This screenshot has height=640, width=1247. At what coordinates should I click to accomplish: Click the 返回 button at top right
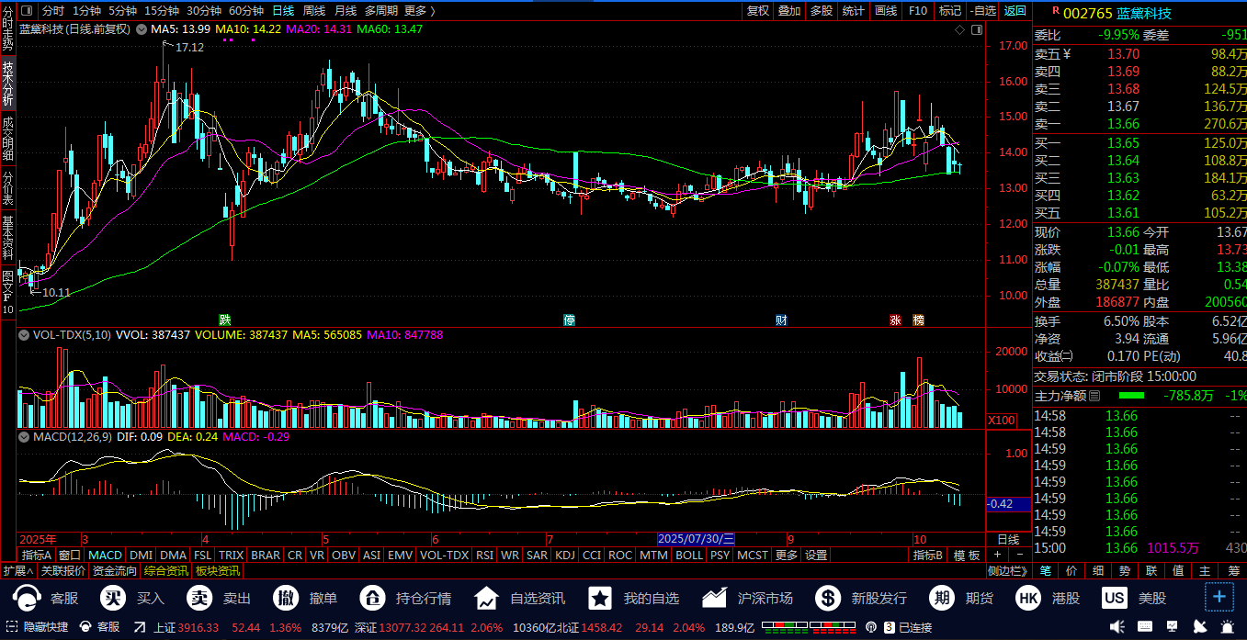(1015, 11)
